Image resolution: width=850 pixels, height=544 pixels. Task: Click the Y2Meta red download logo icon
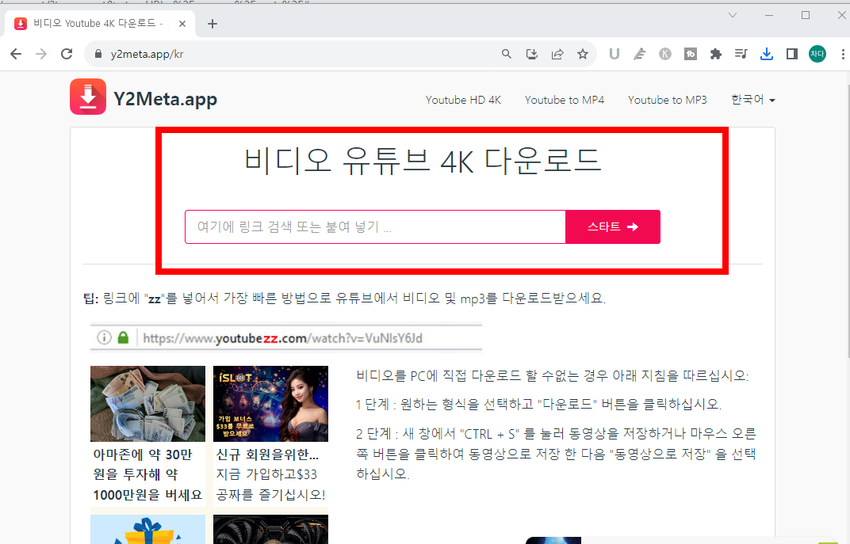click(x=87, y=97)
